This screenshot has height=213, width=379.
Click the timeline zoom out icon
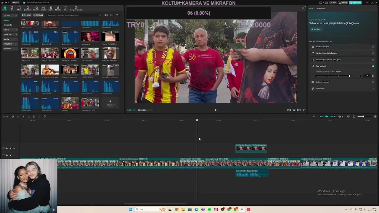(354, 117)
